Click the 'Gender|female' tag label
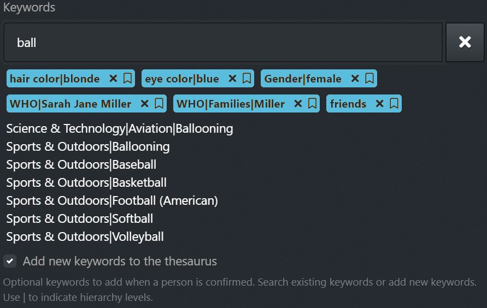Screen dimensions: 487x308 click(x=303, y=79)
